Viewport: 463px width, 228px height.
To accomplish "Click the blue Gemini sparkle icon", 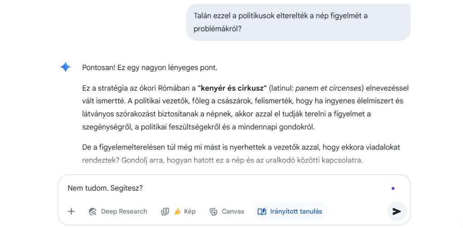I will pos(66,67).
